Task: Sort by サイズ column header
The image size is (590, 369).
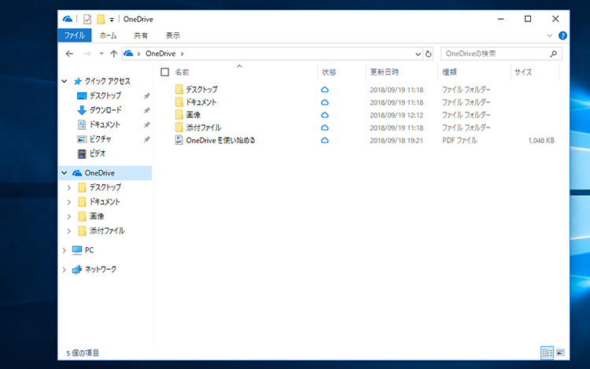Action: [x=523, y=72]
